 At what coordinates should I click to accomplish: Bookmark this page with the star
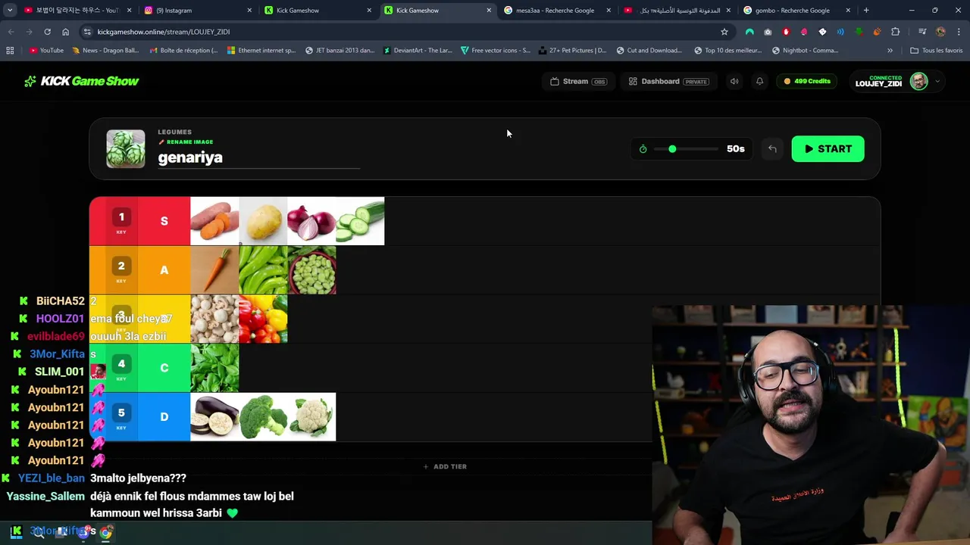click(724, 32)
